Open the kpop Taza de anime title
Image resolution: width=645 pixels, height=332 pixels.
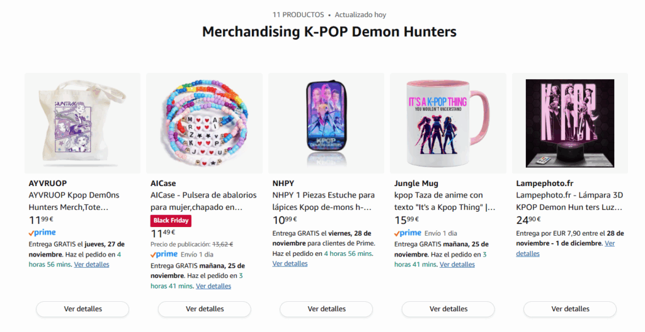(x=445, y=201)
